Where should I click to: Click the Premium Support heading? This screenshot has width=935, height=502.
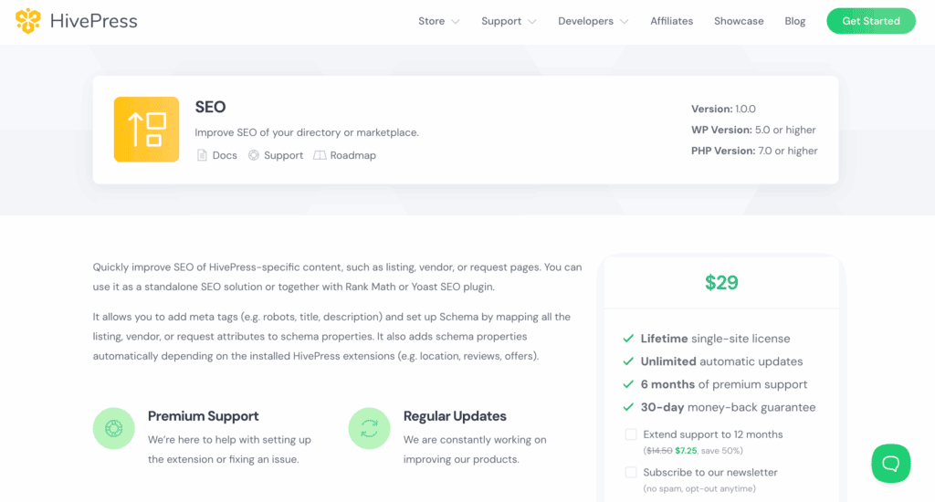pyautogui.click(x=204, y=416)
